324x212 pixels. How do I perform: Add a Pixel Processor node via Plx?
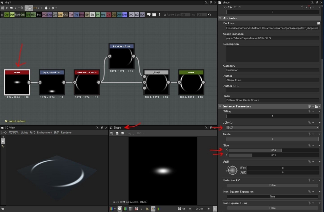click(39, 15)
